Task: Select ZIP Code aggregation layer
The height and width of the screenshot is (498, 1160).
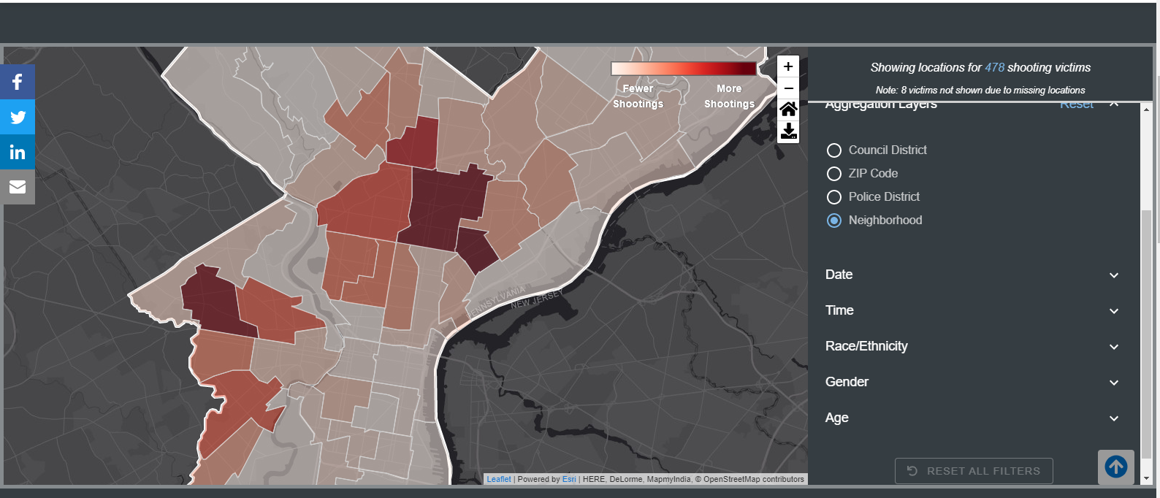Action: pyautogui.click(x=834, y=174)
